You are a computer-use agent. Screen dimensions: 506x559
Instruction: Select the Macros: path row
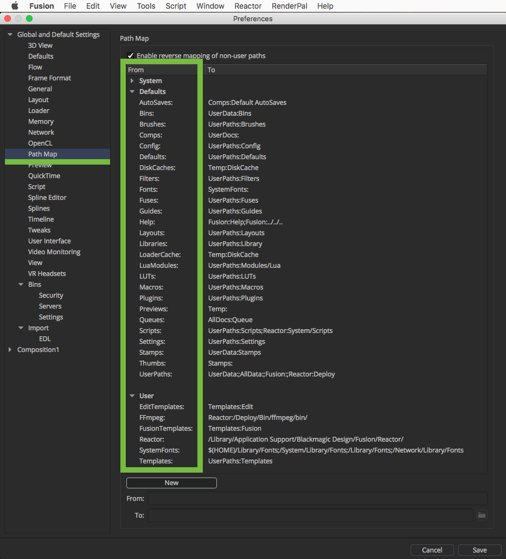pos(151,287)
